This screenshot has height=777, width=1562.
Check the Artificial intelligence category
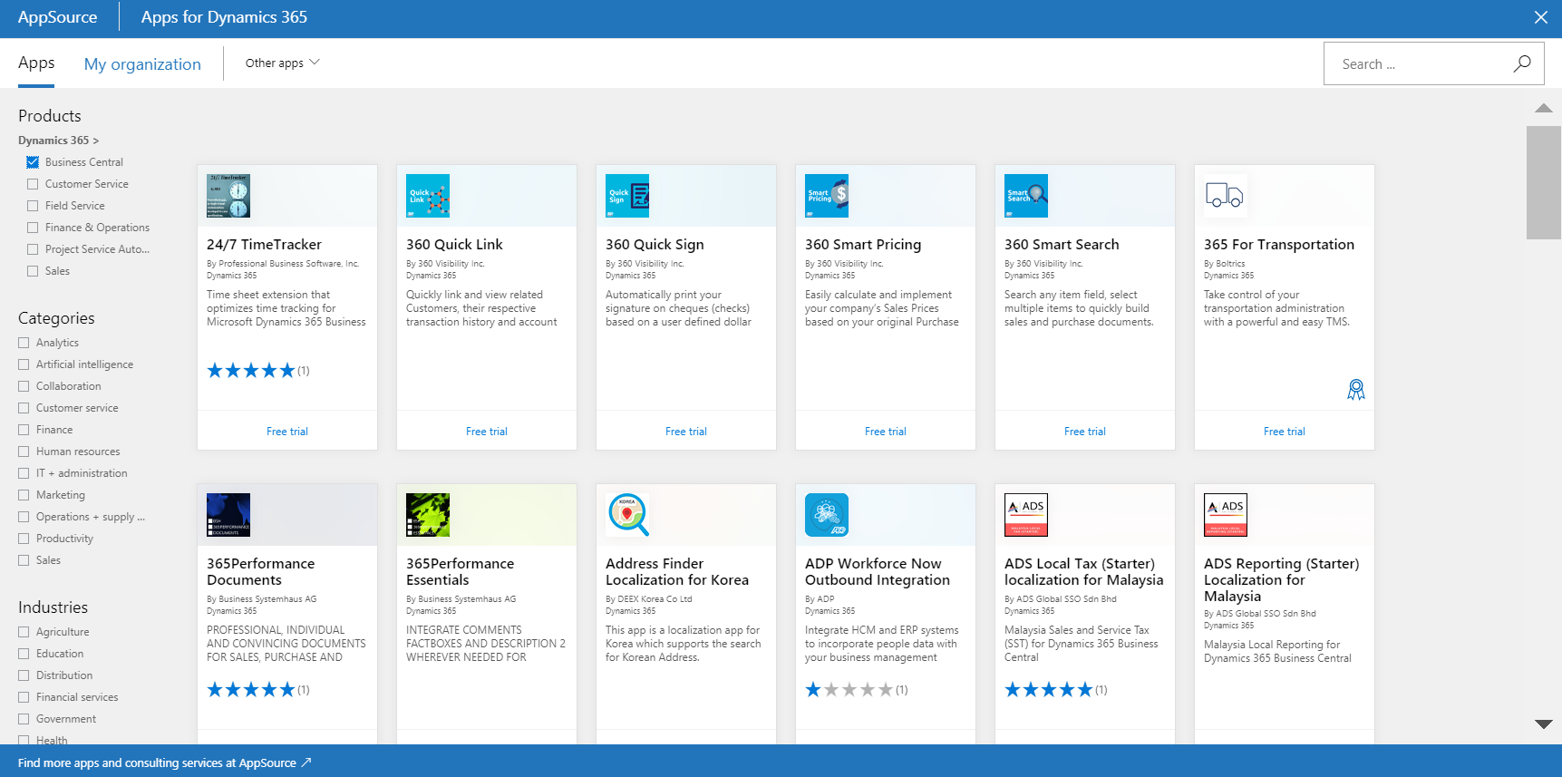(24, 364)
